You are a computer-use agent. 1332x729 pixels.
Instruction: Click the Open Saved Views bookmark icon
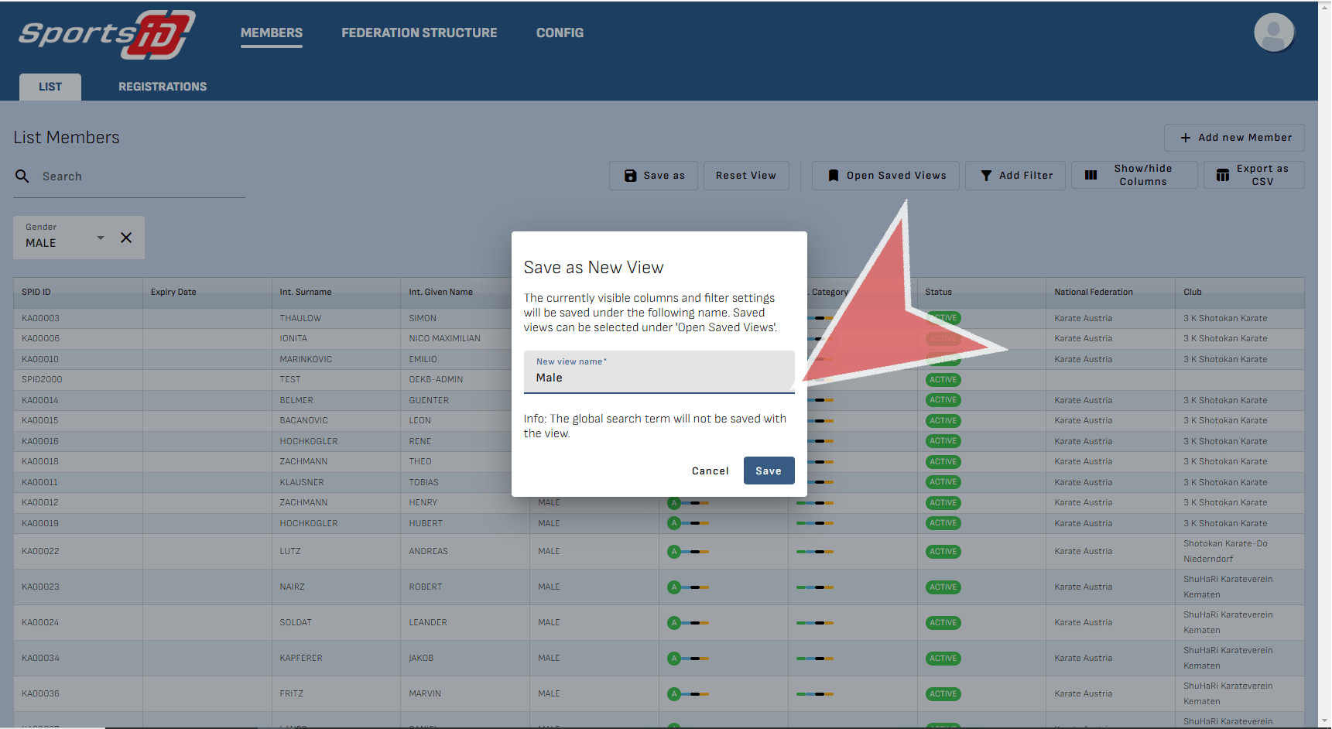833,176
